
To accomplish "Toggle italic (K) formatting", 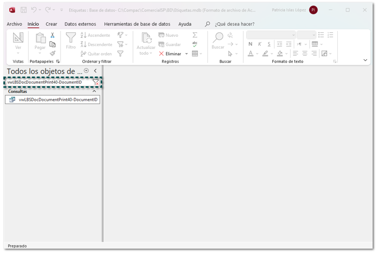I will (259, 44).
